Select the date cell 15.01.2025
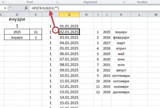 click(x=69, y=103)
